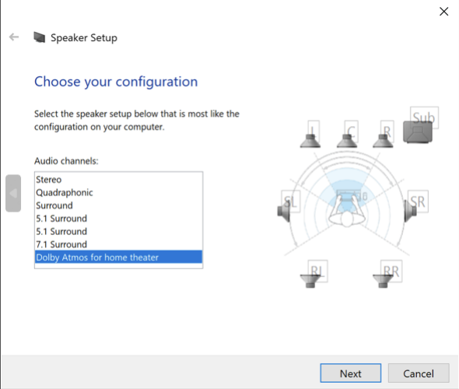Click the center speaker icon
The image size is (459, 389).
coord(347,141)
